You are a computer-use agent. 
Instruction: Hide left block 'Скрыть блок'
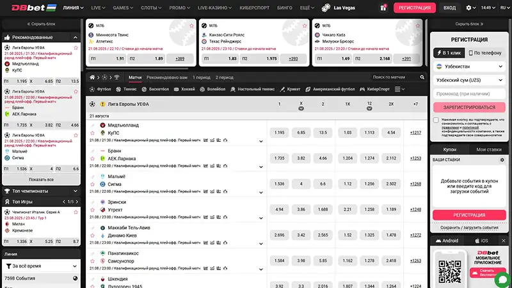pos(41,24)
